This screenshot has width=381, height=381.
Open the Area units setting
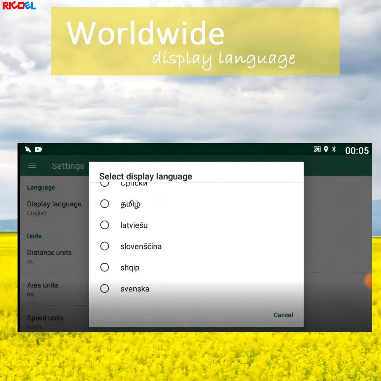tap(54, 290)
